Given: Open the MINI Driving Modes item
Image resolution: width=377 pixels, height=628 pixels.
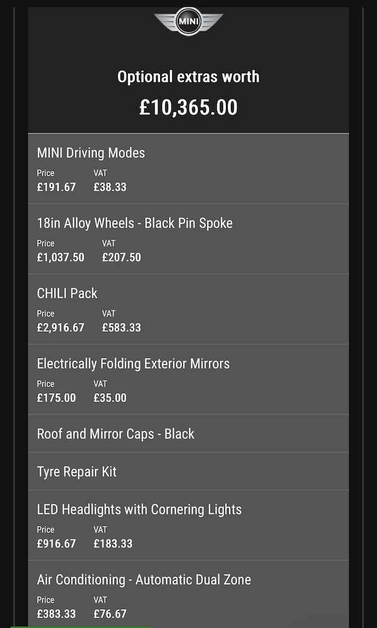Looking at the screenshot, I should click(x=91, y=153).
